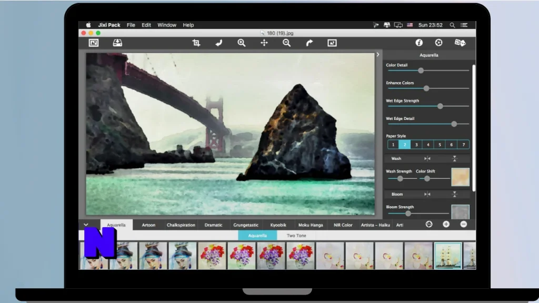Open the info icon in toolbar
Viewport: 539px width, 303px height.
coord(418,43)
